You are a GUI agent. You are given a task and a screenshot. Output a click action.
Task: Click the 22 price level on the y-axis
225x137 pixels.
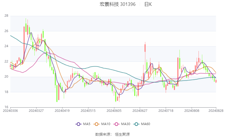point(6,61)
